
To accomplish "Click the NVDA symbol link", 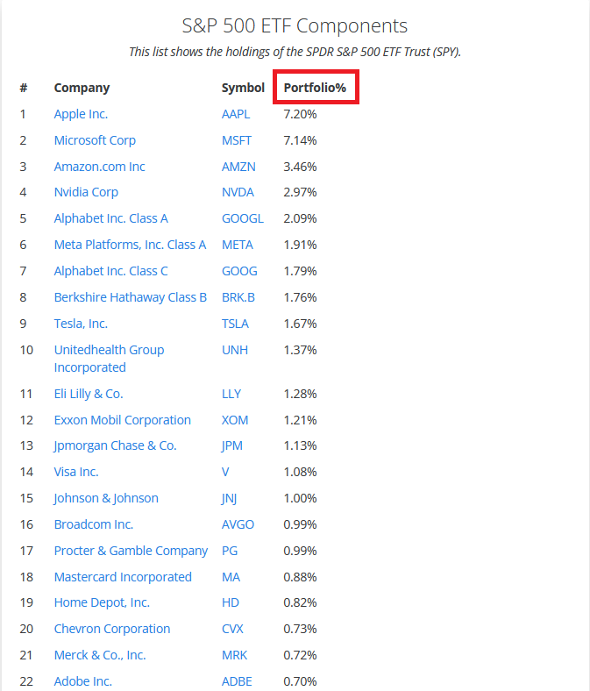I will pyautogui.click(x=238, y=192).
